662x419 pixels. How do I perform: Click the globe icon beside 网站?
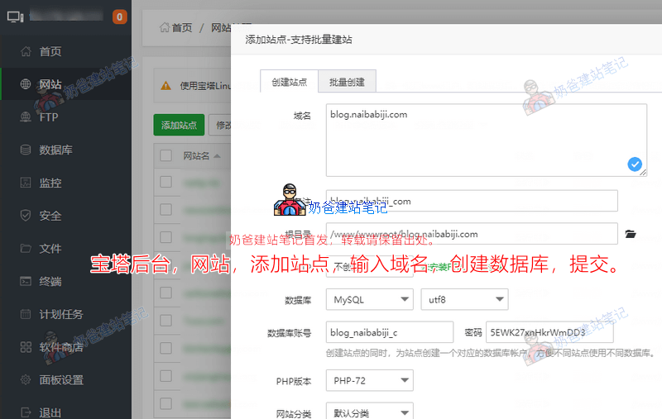[x=26, y=84]
